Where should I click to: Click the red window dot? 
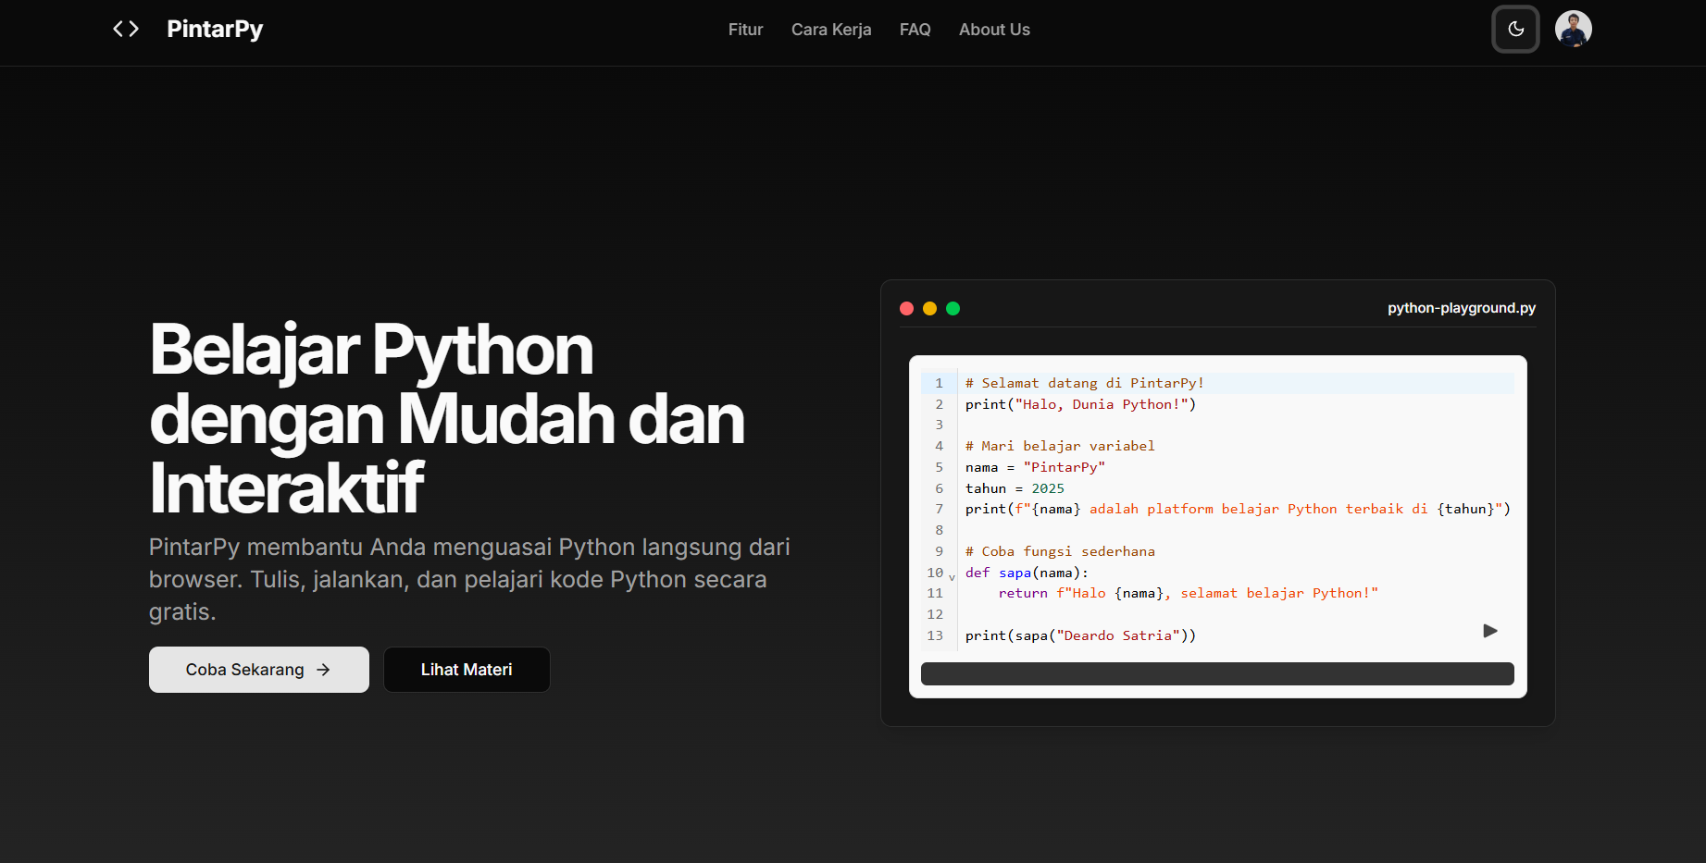coord(906,308)
